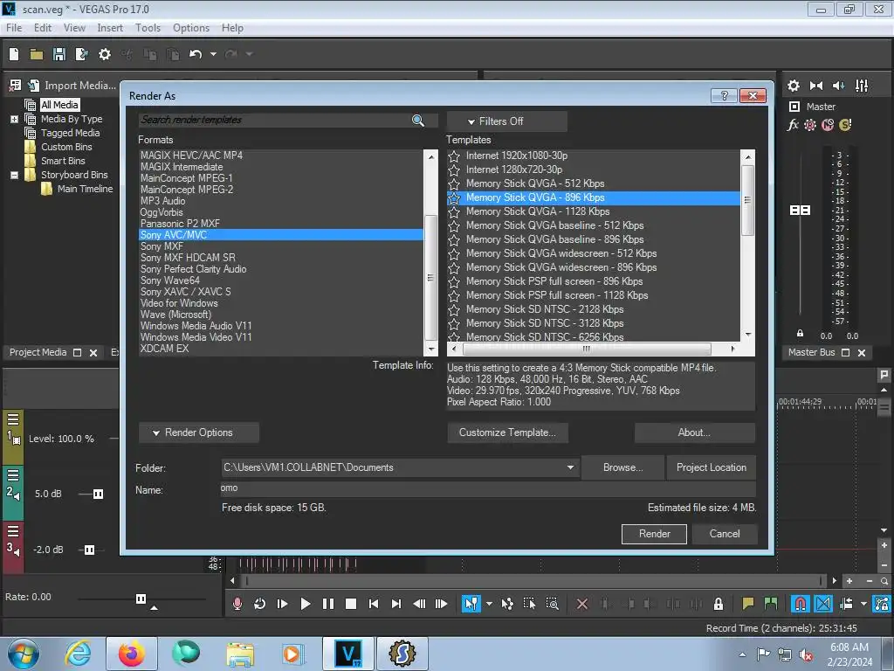894x671 pixels.
Task: Click the Cancel button
Action: [x=725, y=534]
